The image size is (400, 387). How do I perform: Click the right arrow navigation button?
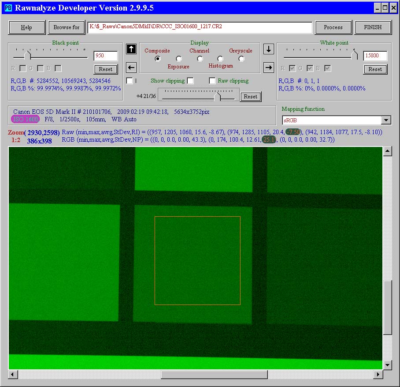click(269, 68)
